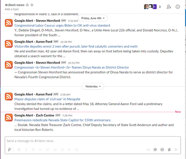This screenshot has width=186, height=159.
Task: Toggle inline code formatting
Action: click(x=41, y=150)
